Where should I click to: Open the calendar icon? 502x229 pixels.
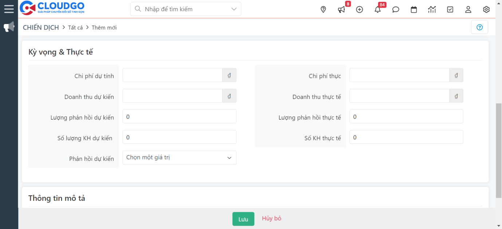coord(414,9)
